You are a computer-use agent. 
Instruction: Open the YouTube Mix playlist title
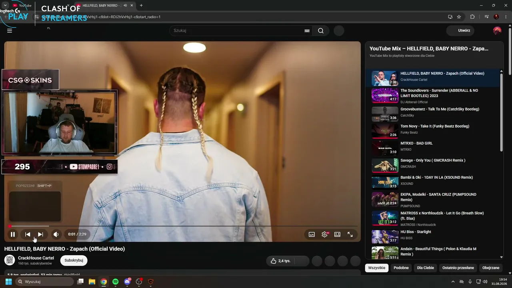(x=429, y=48)
